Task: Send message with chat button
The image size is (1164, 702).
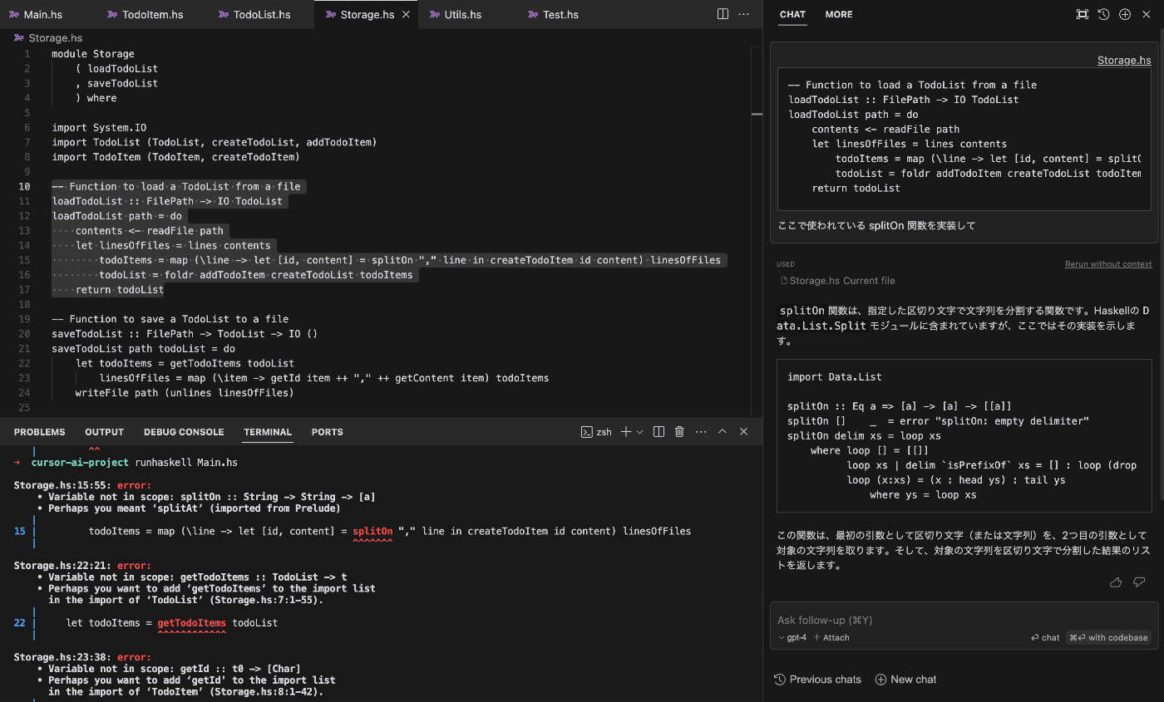Action: click(x=1045, y=637)
